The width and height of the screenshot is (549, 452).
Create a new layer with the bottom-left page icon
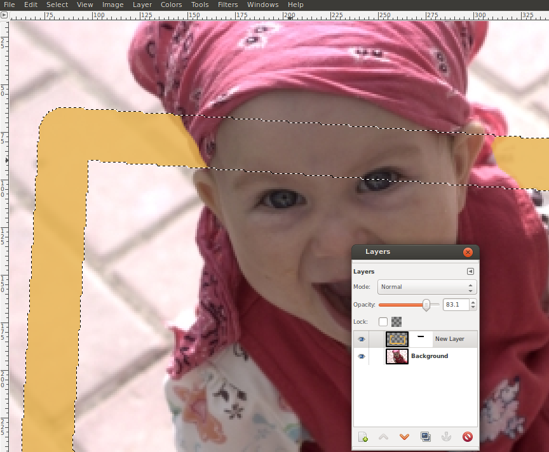(x=363, y=437)
